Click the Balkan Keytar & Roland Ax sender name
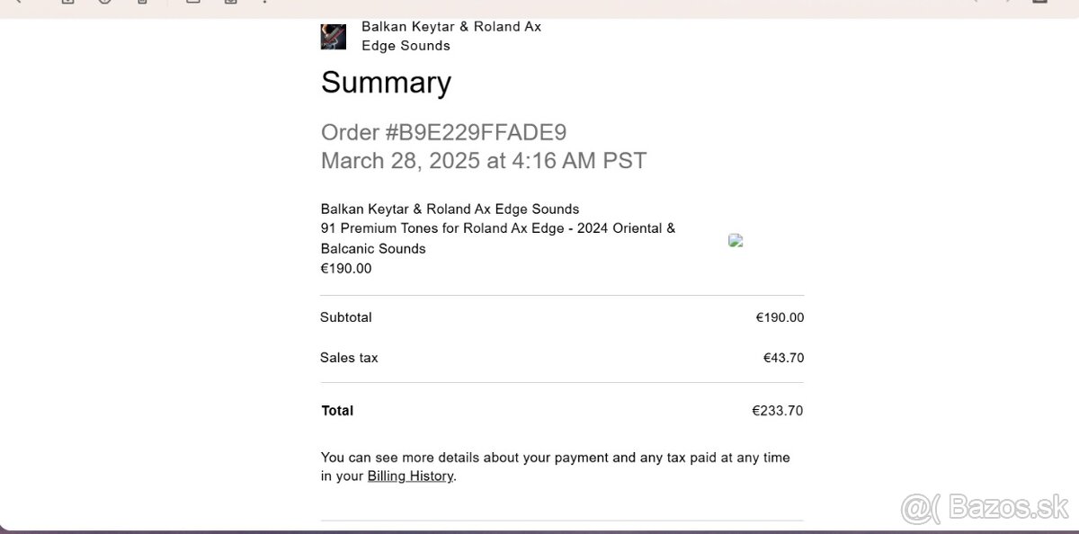The height and width of the screenshot is (534, 1079). coord(450,27)
